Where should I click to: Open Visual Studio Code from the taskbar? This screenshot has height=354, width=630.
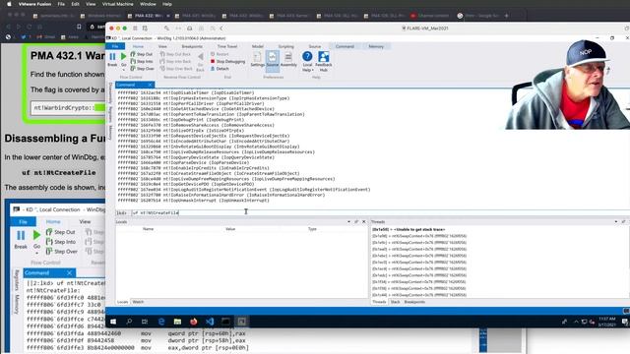pos(210,322)
